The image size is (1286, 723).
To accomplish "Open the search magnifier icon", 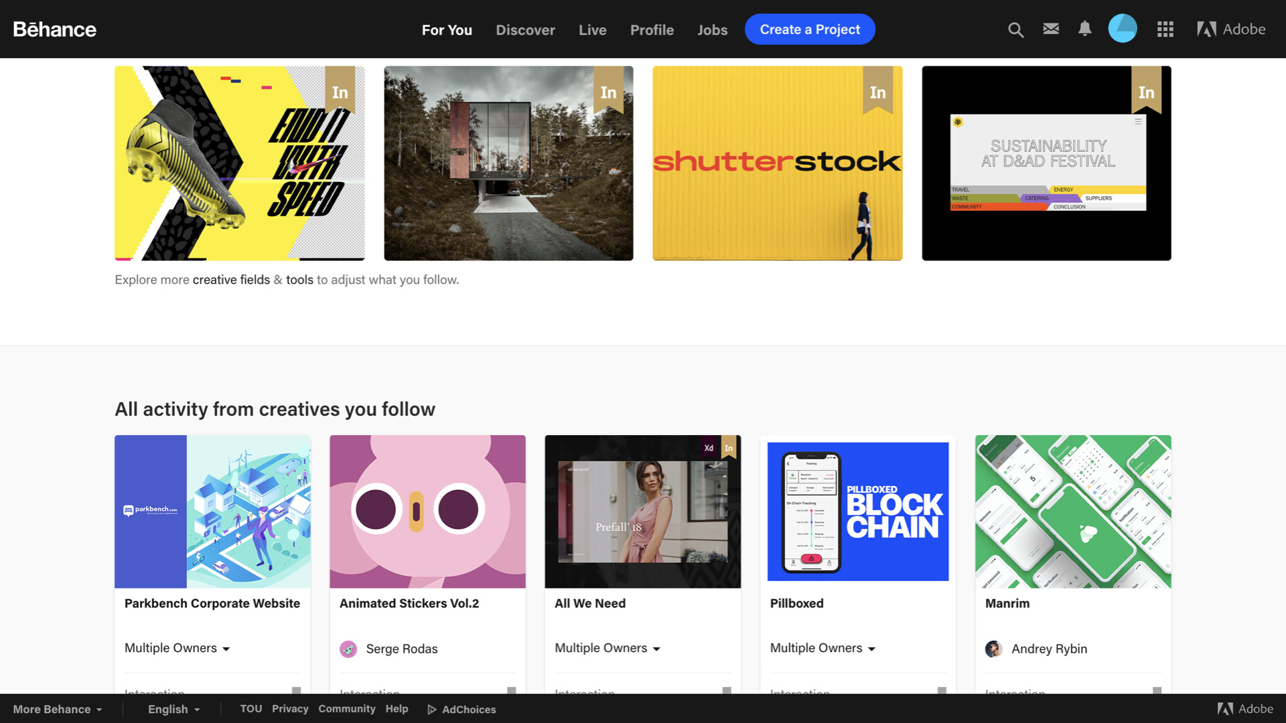I will tap(1015, 30).
